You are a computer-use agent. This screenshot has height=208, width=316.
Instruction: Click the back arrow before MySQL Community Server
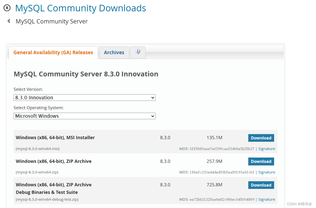coord(9,21)
